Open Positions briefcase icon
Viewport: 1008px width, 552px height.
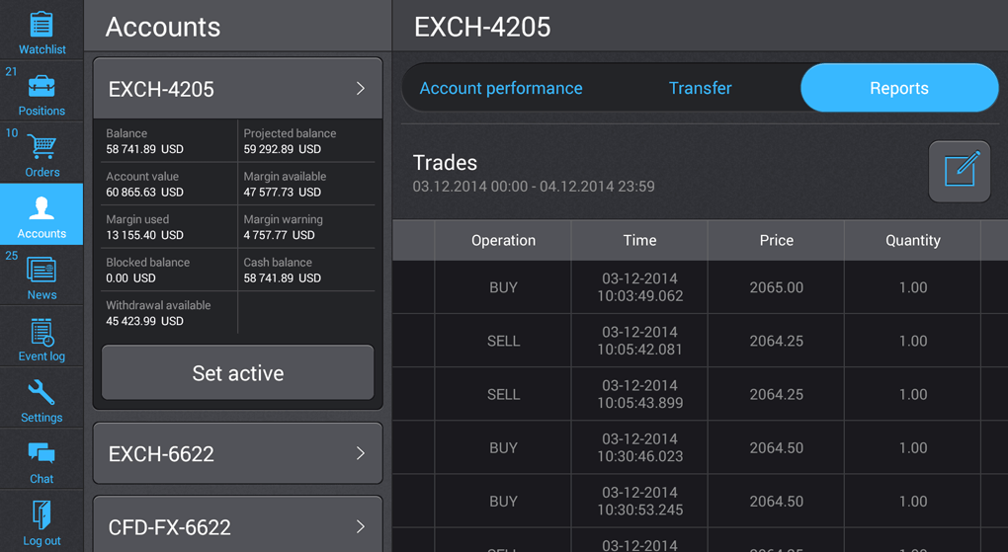42,86
